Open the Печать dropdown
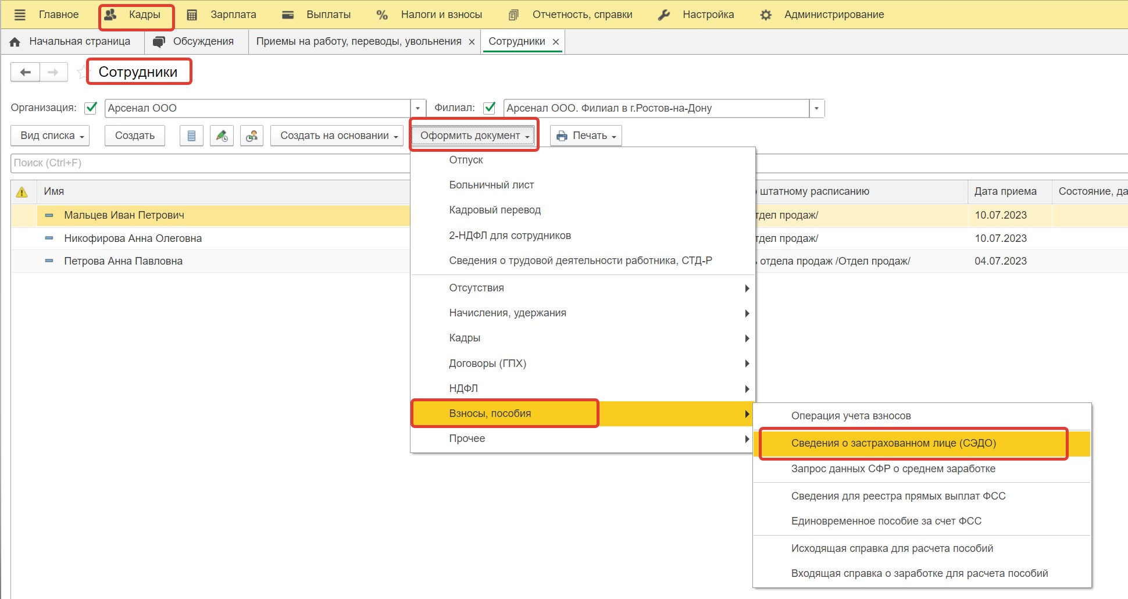The image size is (1128, 599). coord(586,136)
